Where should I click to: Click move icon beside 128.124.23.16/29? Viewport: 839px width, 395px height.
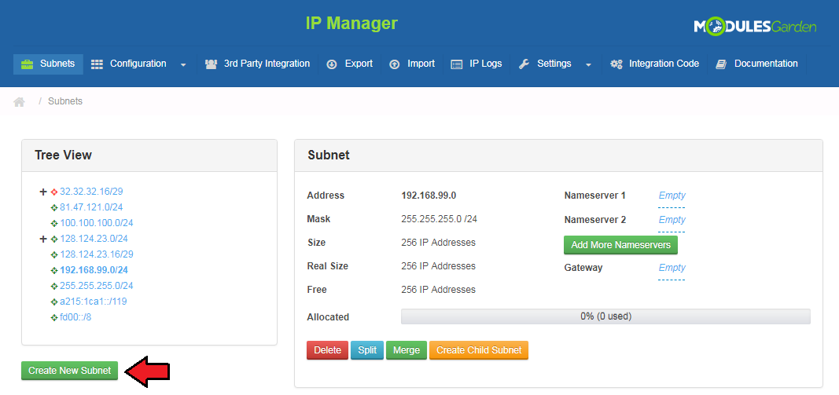click(x=54, y=254)
